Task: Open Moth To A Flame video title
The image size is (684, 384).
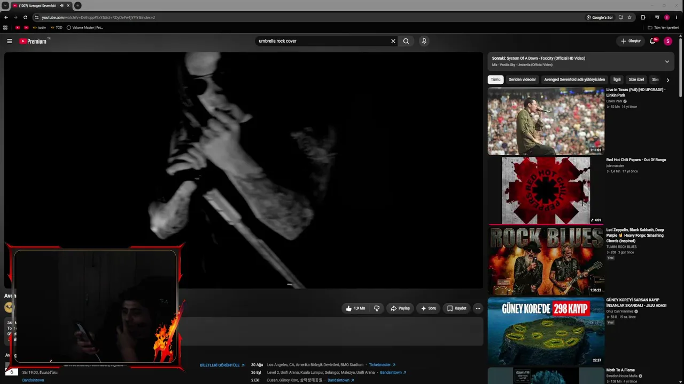Action: [x=620, y=370]
